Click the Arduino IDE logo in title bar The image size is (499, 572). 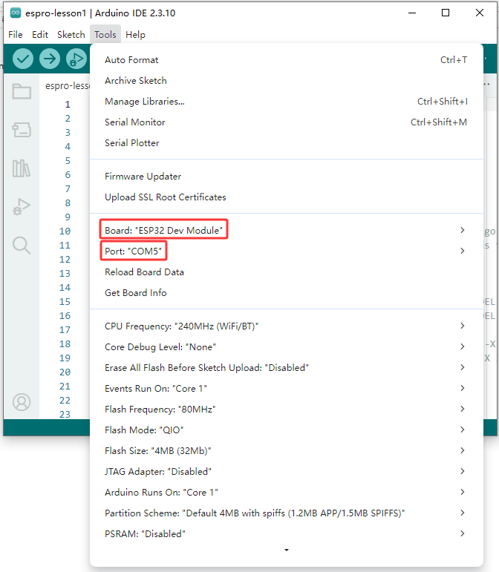16,13
